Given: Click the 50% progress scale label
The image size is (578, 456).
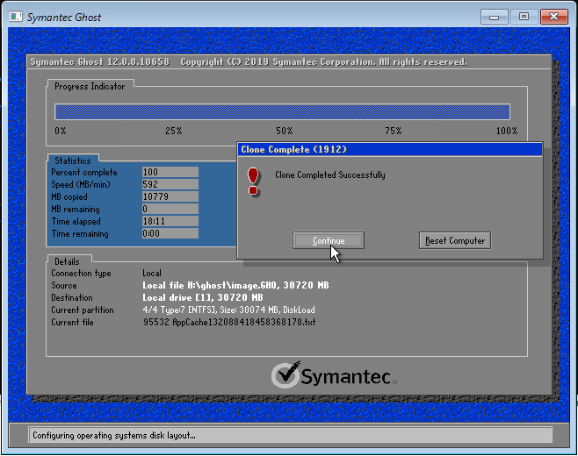Looking at the screenshot, I should pos(285,131).
